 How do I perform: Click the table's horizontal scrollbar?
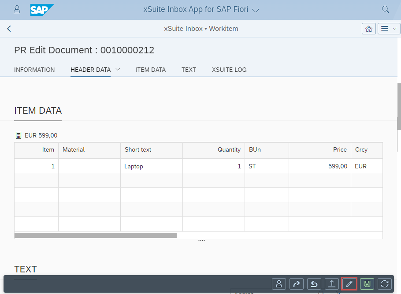tap(95, 235)
